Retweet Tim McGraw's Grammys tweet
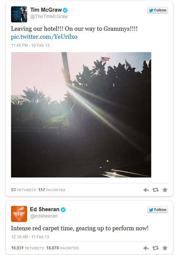Viewport: 180px width, 255px height. 155,190
